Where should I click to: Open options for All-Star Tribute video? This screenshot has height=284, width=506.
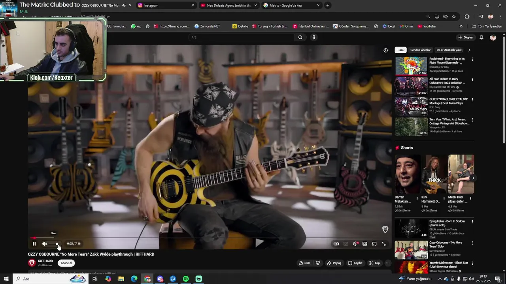tap(472, 79)
